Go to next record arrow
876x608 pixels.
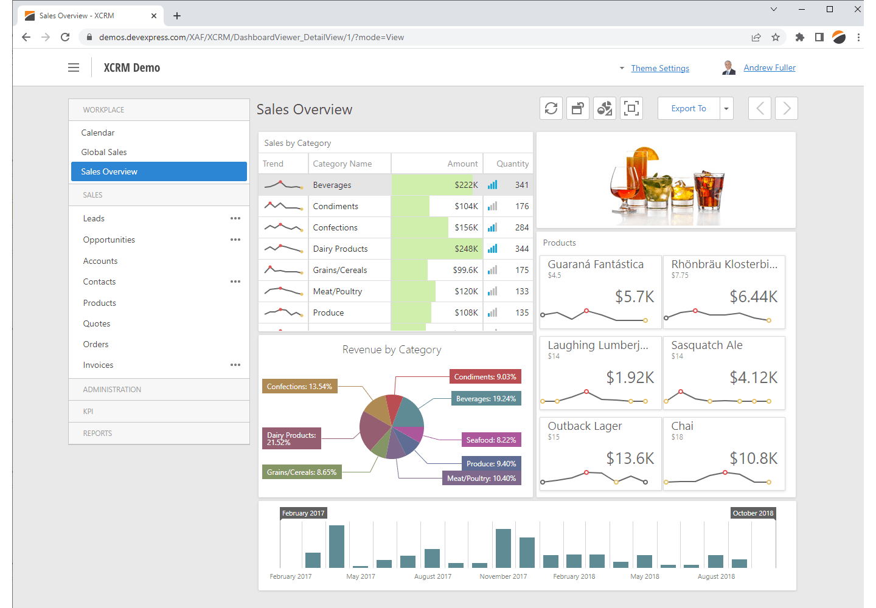coord(787,109)
